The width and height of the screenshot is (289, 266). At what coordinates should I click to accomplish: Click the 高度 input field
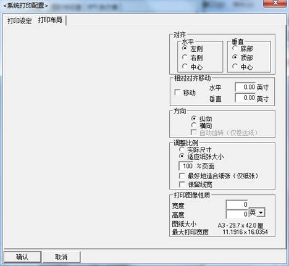(x=237, y=214)
